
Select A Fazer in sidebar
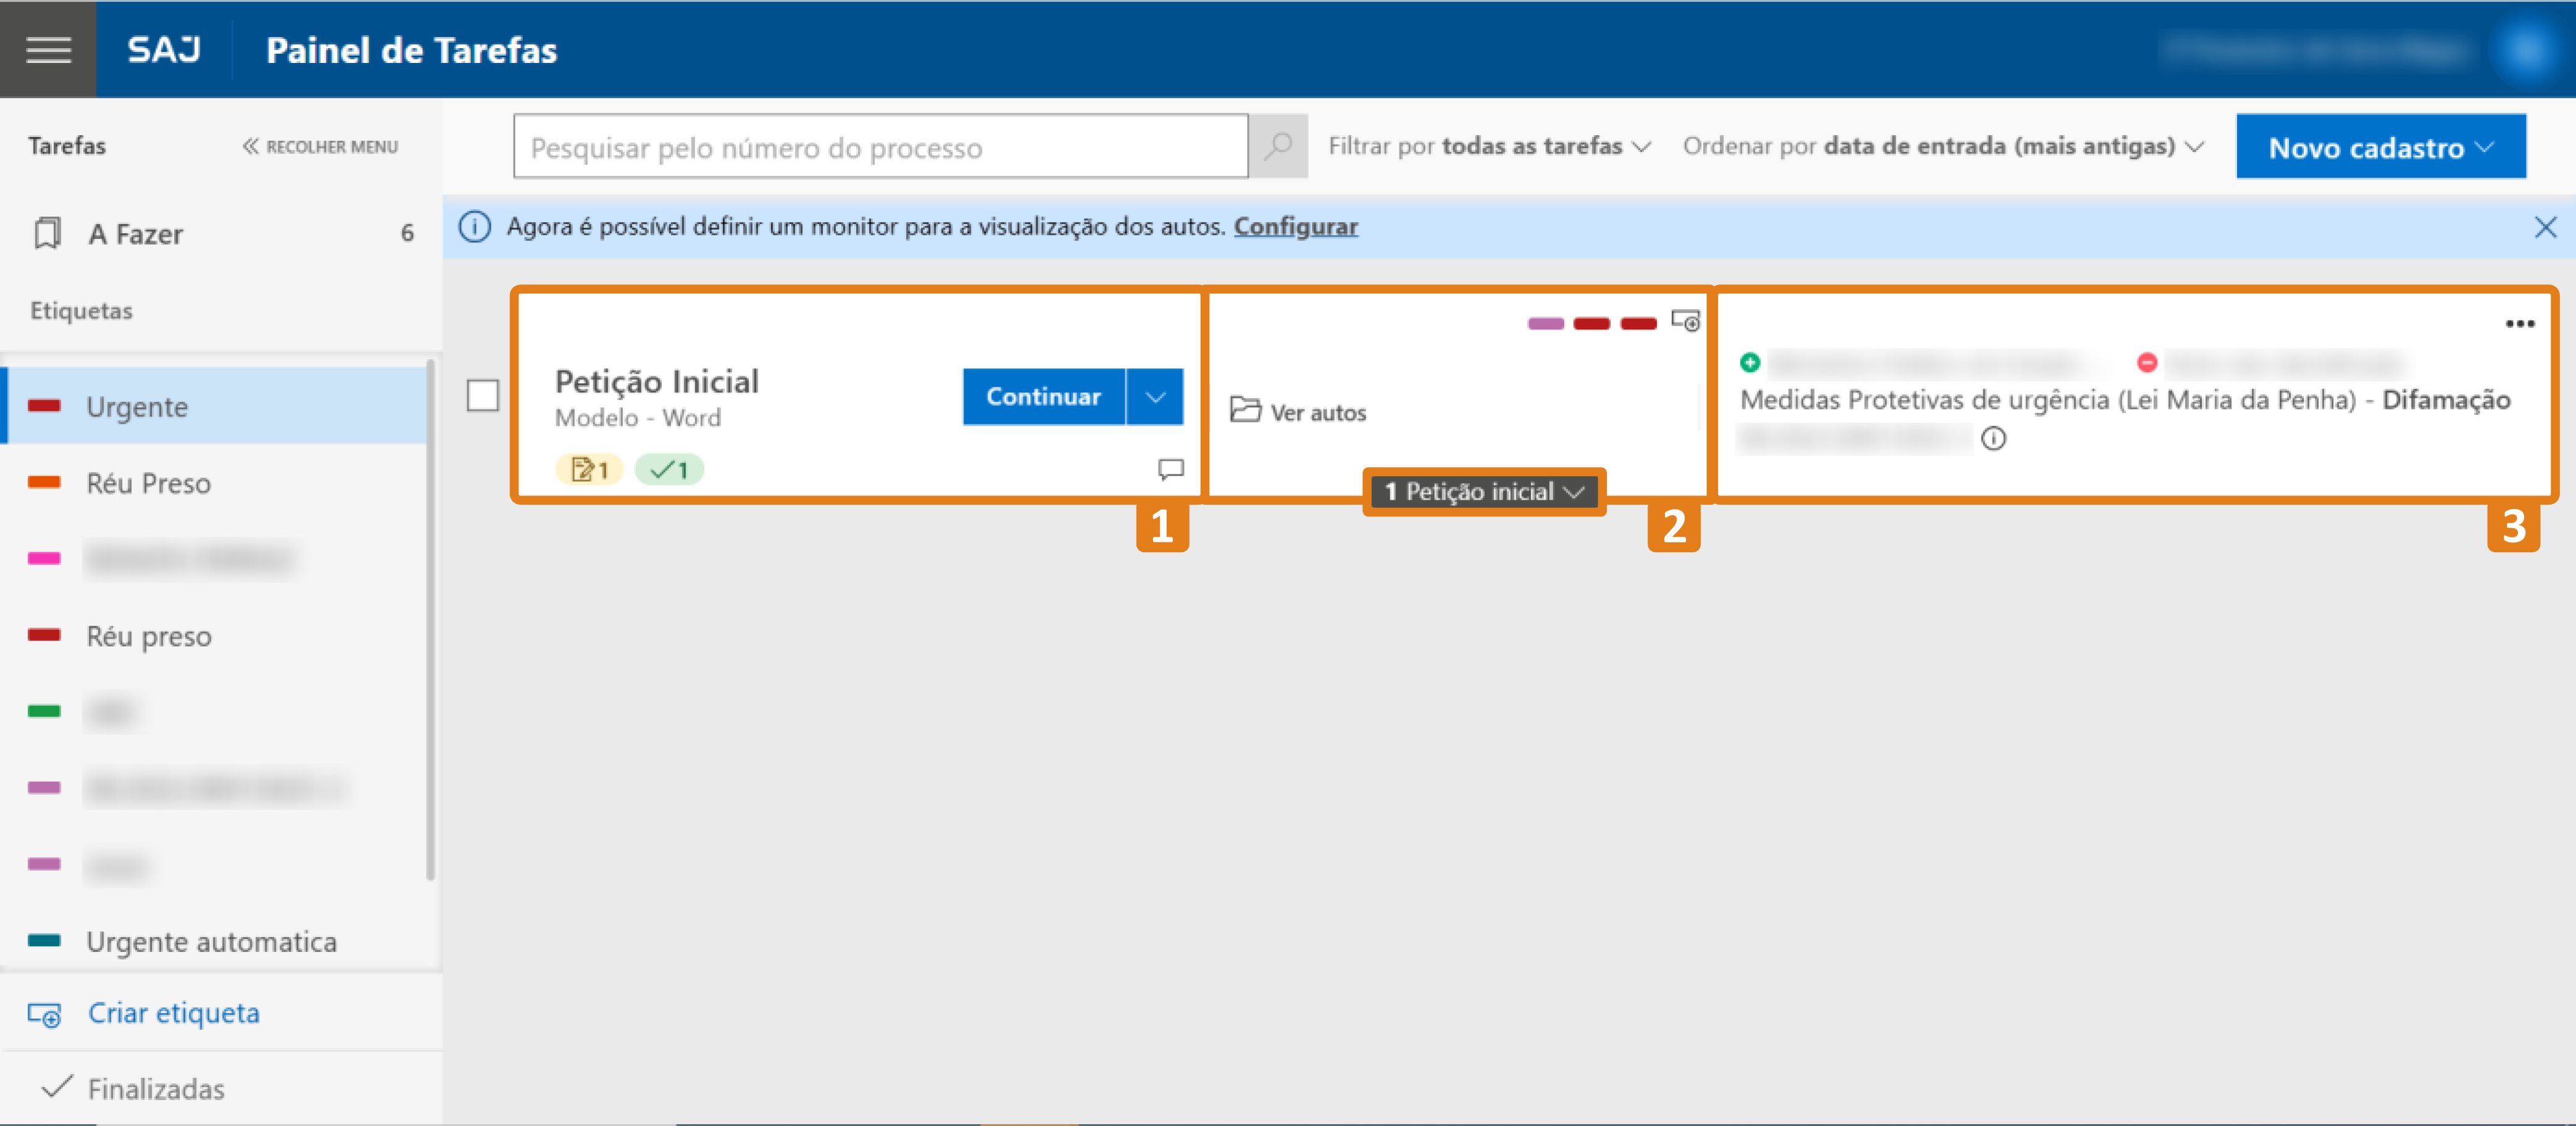[x=135, y=234]
